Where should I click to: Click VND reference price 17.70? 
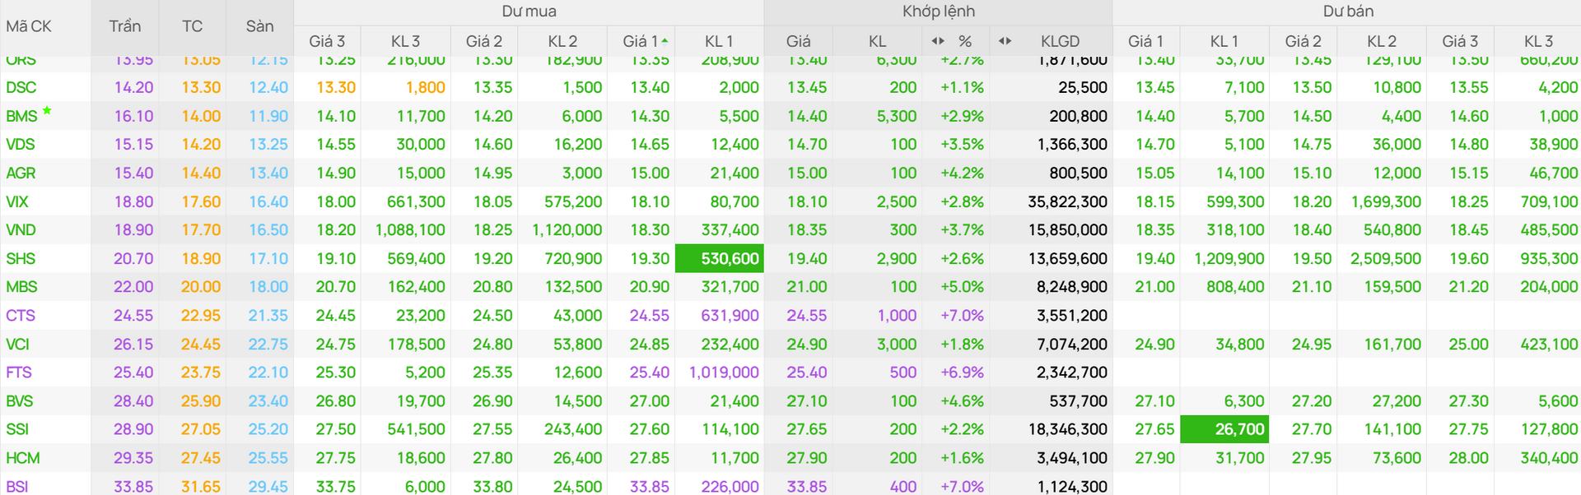pyautogui.click(x=201, y=230)
